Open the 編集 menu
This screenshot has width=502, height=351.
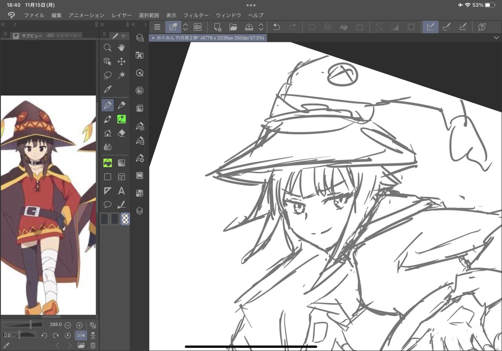click(56, 15)
